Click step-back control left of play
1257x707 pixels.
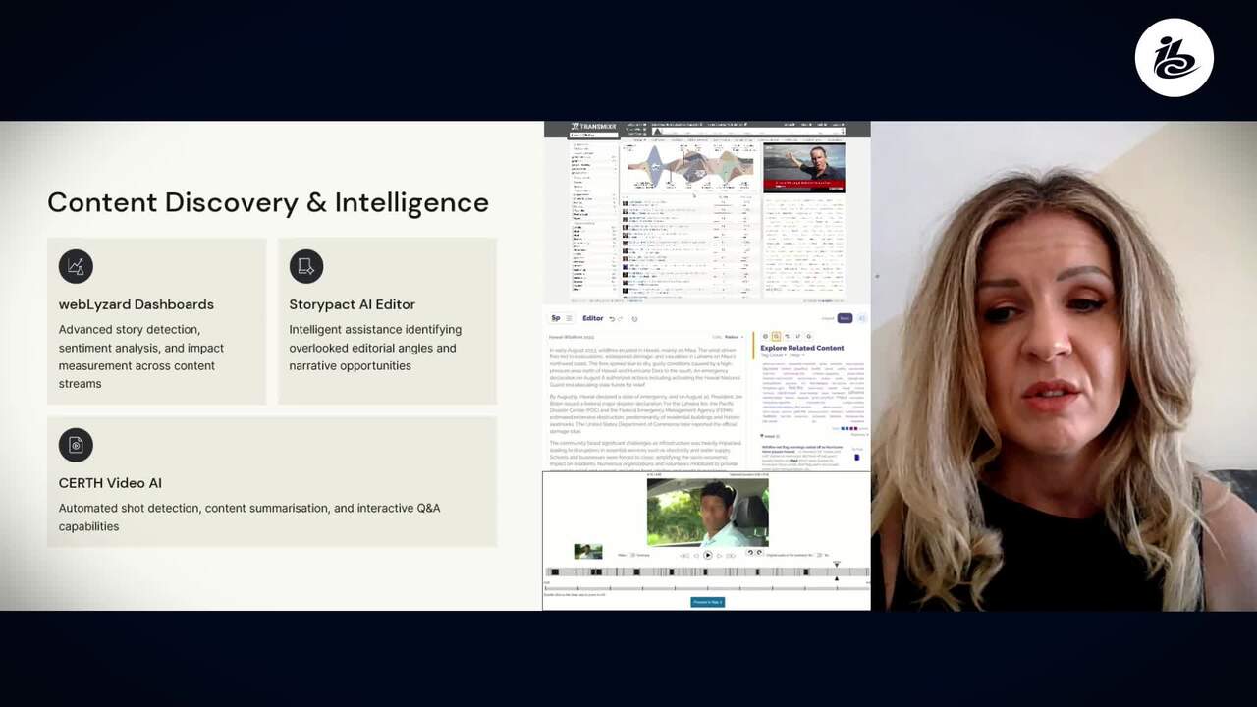(696, 556)
